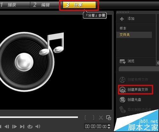Click the plus icon next to 添加
The height and width of the screenshot is (132, 159).
122,19
